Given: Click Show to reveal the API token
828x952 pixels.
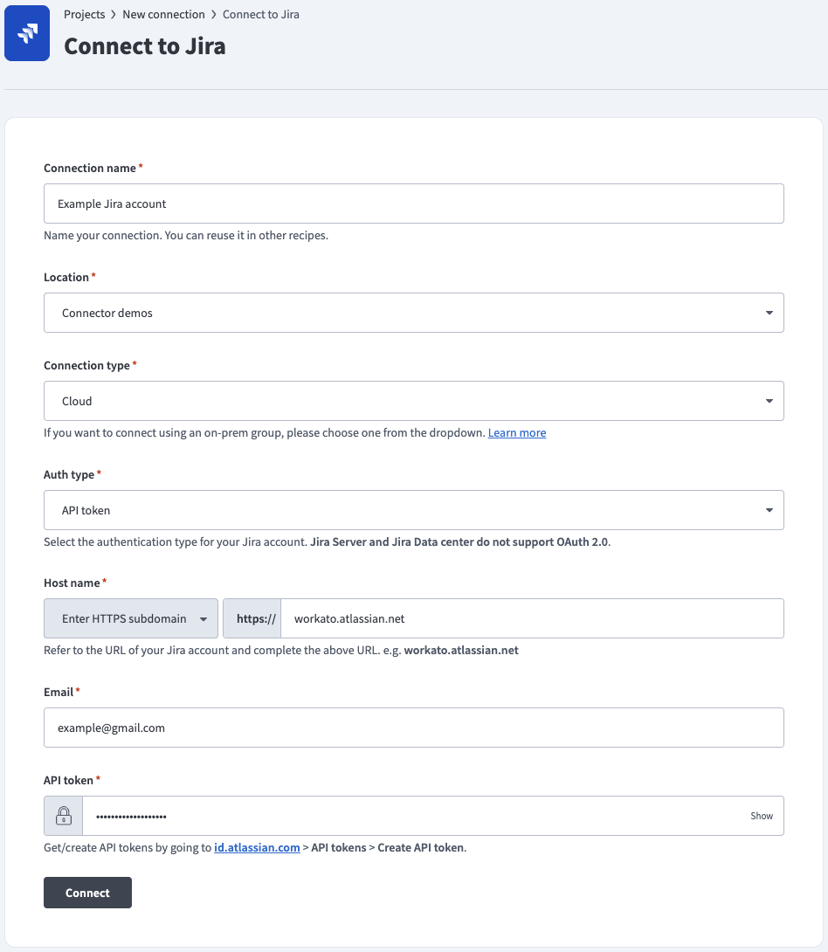Looking at the screenshot, I should coord(762,815).
